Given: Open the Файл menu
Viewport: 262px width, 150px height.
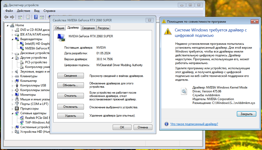Looking at the screenshot, I should [x=9, y=11].
